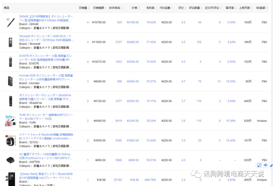Screen dimensions: 273x186
Task: Open ShadoFax ICレコーダー title link
Action: (x=45, y=97)
